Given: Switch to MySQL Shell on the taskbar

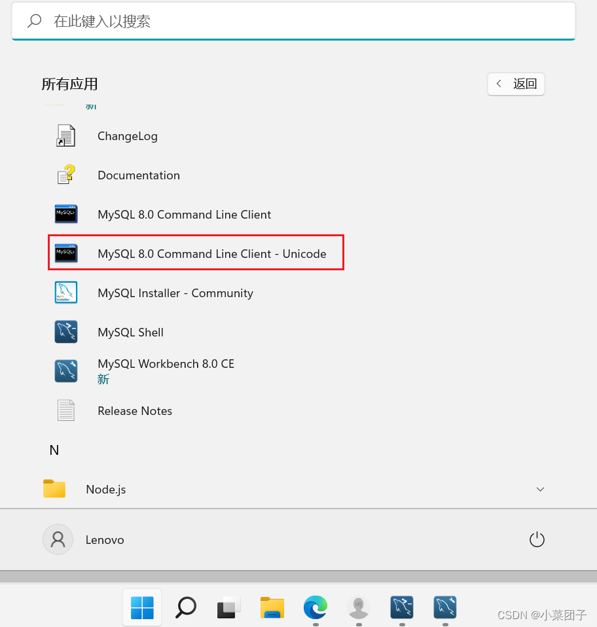Looking at the screenshot, I should point(402,607).
